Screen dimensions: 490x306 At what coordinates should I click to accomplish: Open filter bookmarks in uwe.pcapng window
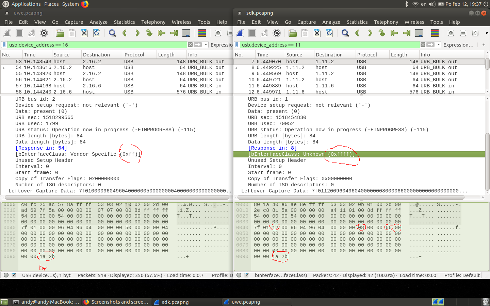(x=4, y=45)
